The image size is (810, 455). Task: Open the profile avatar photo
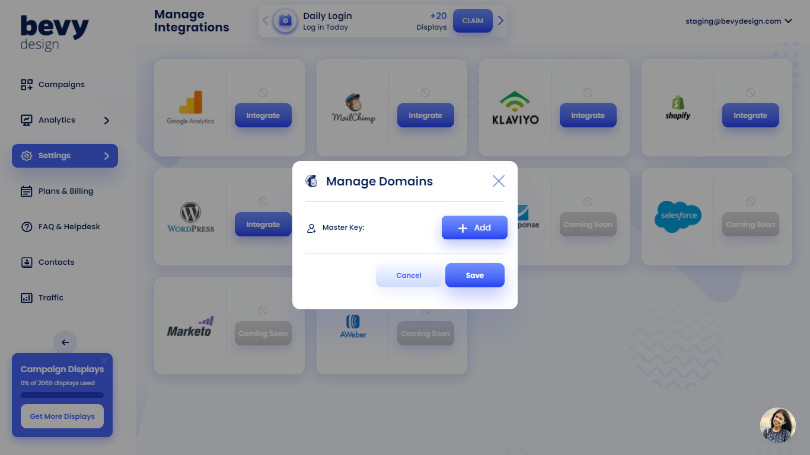tap(777, 425)
